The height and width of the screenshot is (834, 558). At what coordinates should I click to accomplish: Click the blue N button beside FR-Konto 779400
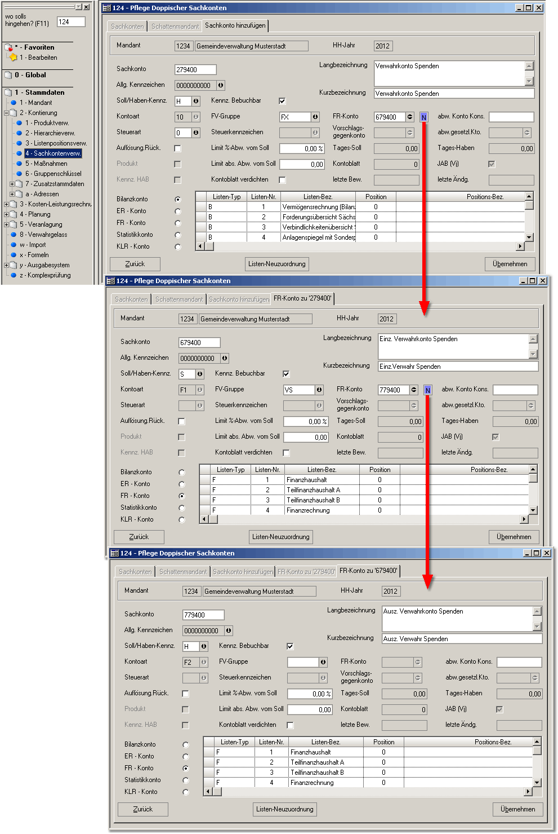[427, 390]
